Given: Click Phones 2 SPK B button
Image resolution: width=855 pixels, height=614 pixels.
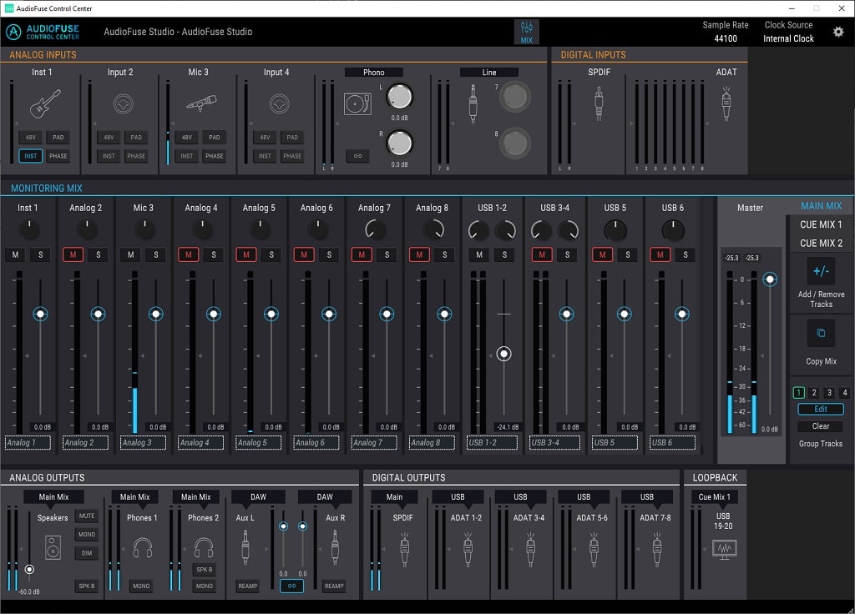Looking at the screenshot, I should click(205, 569).
